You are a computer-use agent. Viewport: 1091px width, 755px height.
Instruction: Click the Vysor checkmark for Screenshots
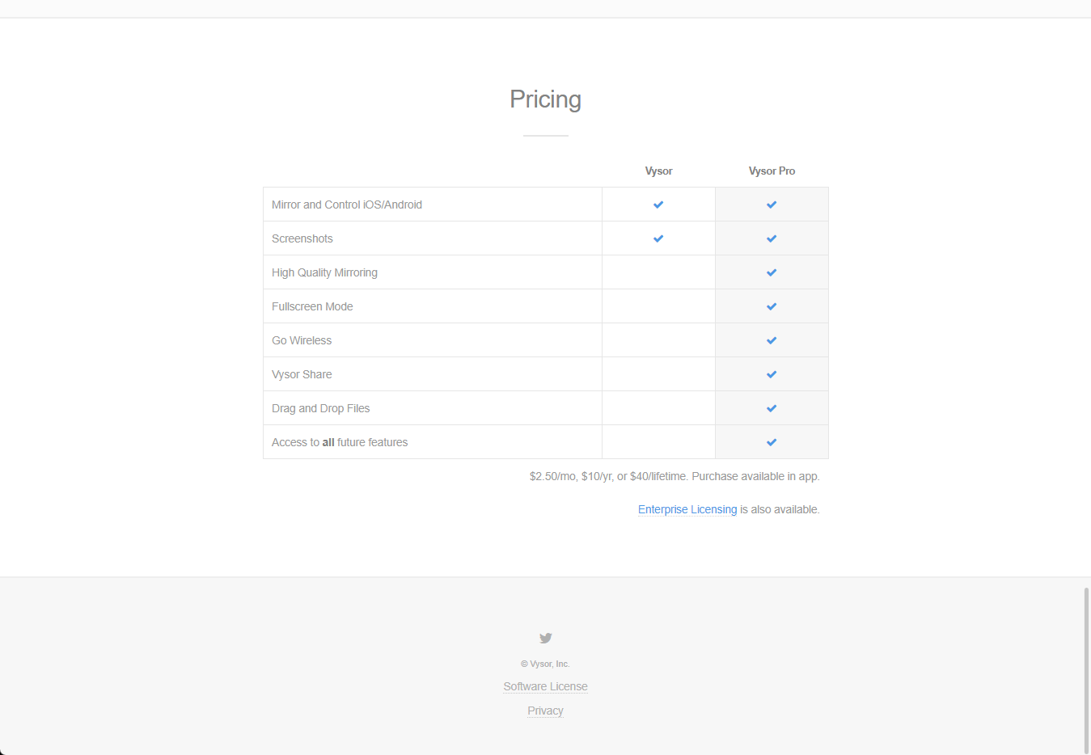658,238
